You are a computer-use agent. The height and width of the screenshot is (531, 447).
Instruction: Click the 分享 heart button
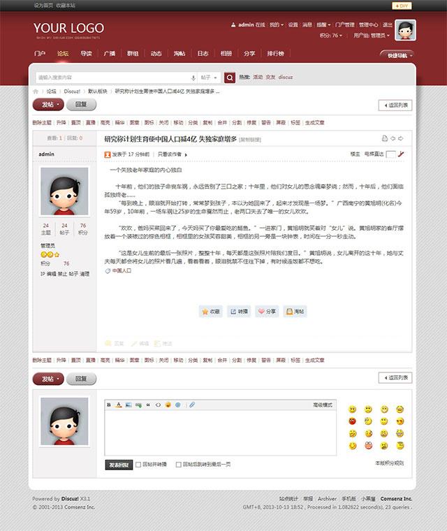[266, 312]
